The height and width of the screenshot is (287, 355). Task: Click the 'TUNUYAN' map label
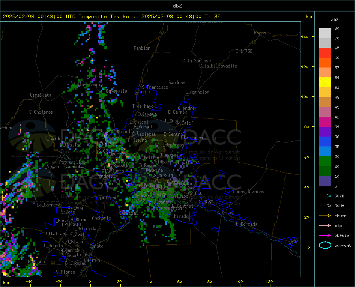(x=92, y=261)
